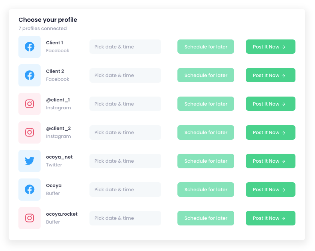Click the 'Client 2' profile name
This screenshot has width=315, height=251.
coord(55,71)
